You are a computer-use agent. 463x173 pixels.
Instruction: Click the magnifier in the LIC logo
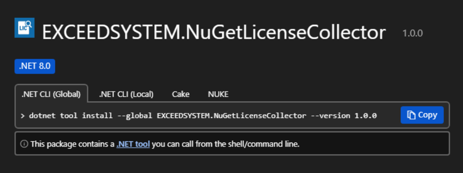(x=28, y=24)
